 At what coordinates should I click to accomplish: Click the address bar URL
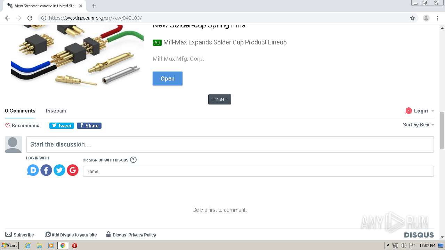[x=95, y=18]
